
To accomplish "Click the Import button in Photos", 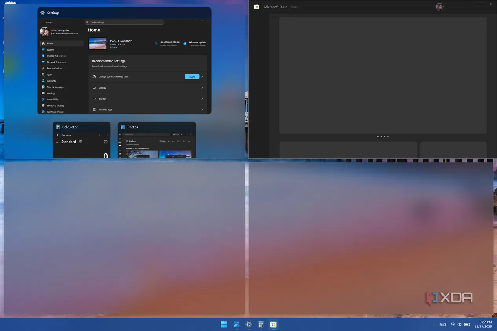I will click(176, 135).
